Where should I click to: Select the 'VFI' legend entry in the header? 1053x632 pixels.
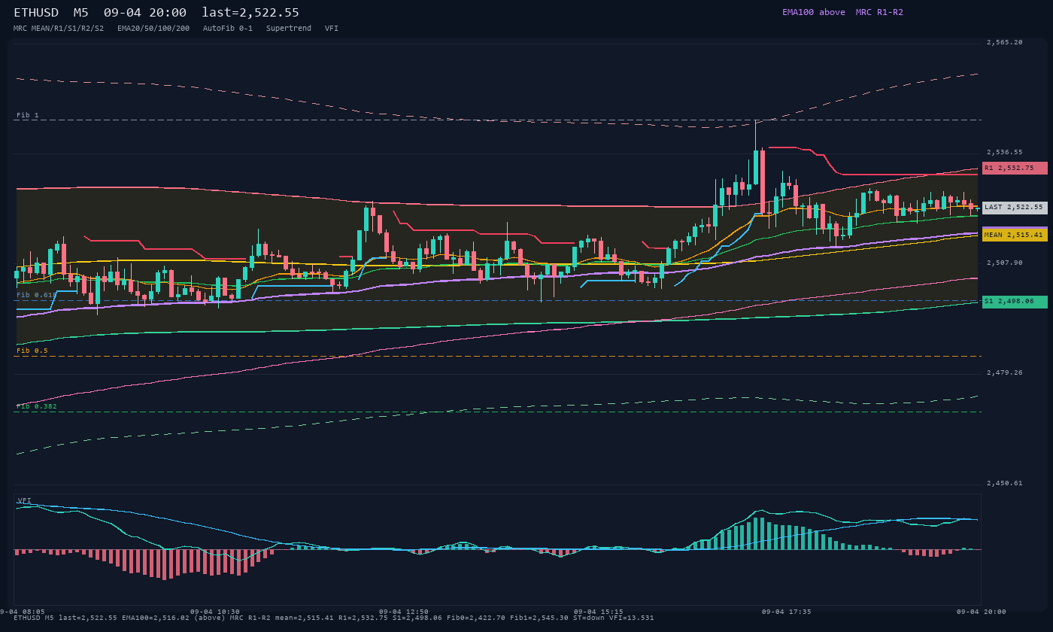tap(332, 29)
